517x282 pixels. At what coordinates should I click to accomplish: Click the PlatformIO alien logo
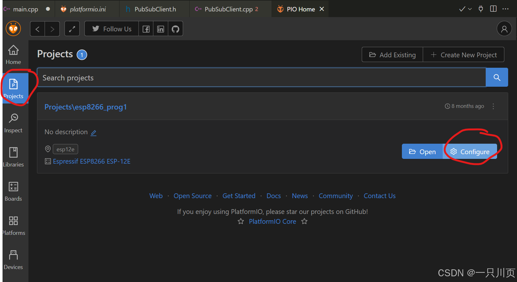[13, 29]
